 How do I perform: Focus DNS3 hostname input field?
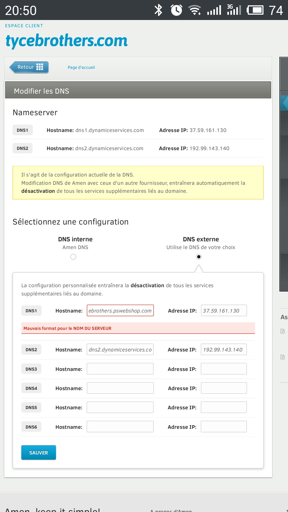120,369
